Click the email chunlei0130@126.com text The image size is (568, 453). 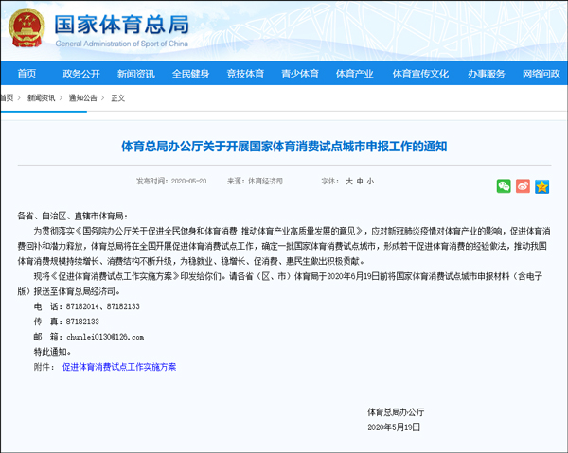tap(105, 337)
